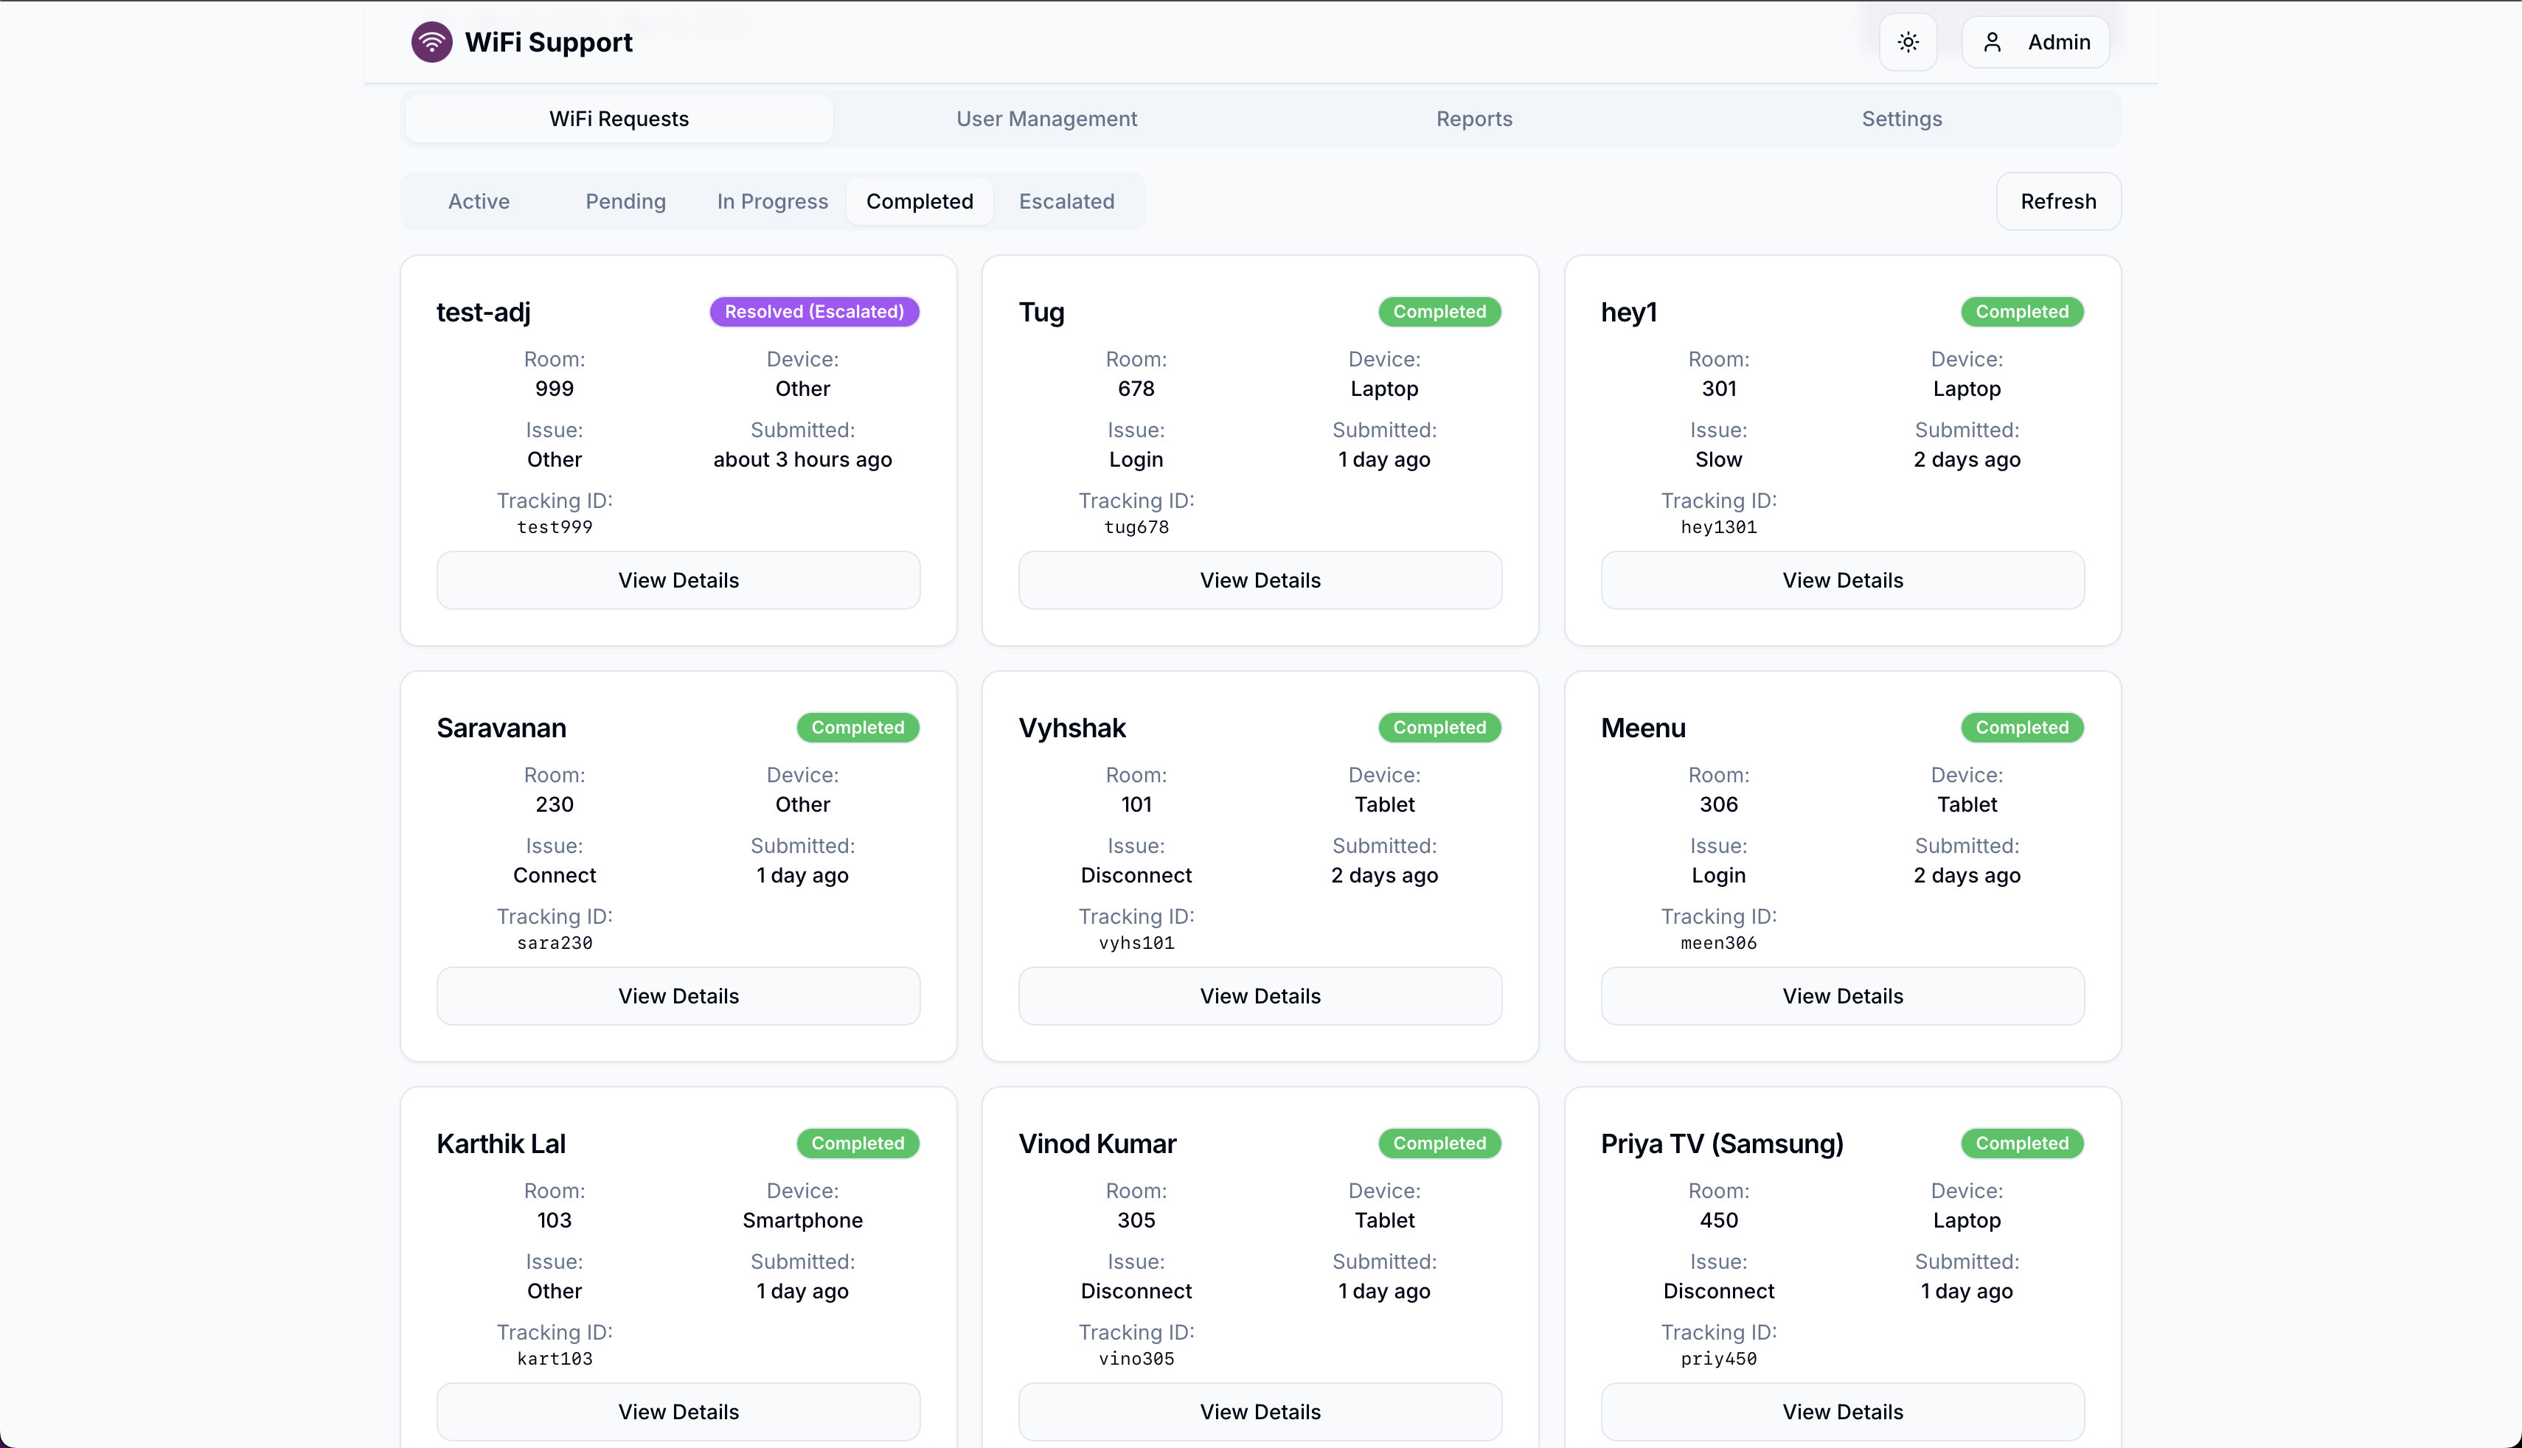Show Pending requests
Viewport: 2522px width, 1448px height.
pyautogui.click(x=625, y=201)
